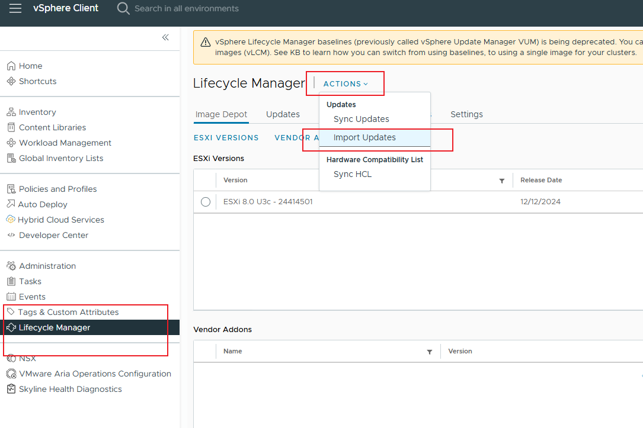Click the Home icon in sidebar
Image resolution: width=643 pixels, height=428 pixels.
click(11, 66)
